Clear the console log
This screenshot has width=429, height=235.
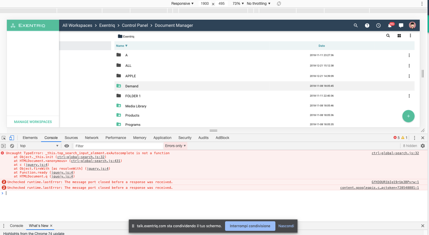[12, 146]
